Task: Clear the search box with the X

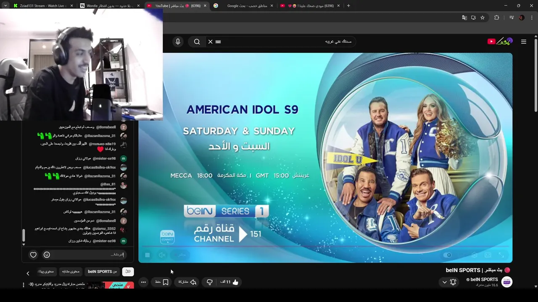Action: click(210, 42)
